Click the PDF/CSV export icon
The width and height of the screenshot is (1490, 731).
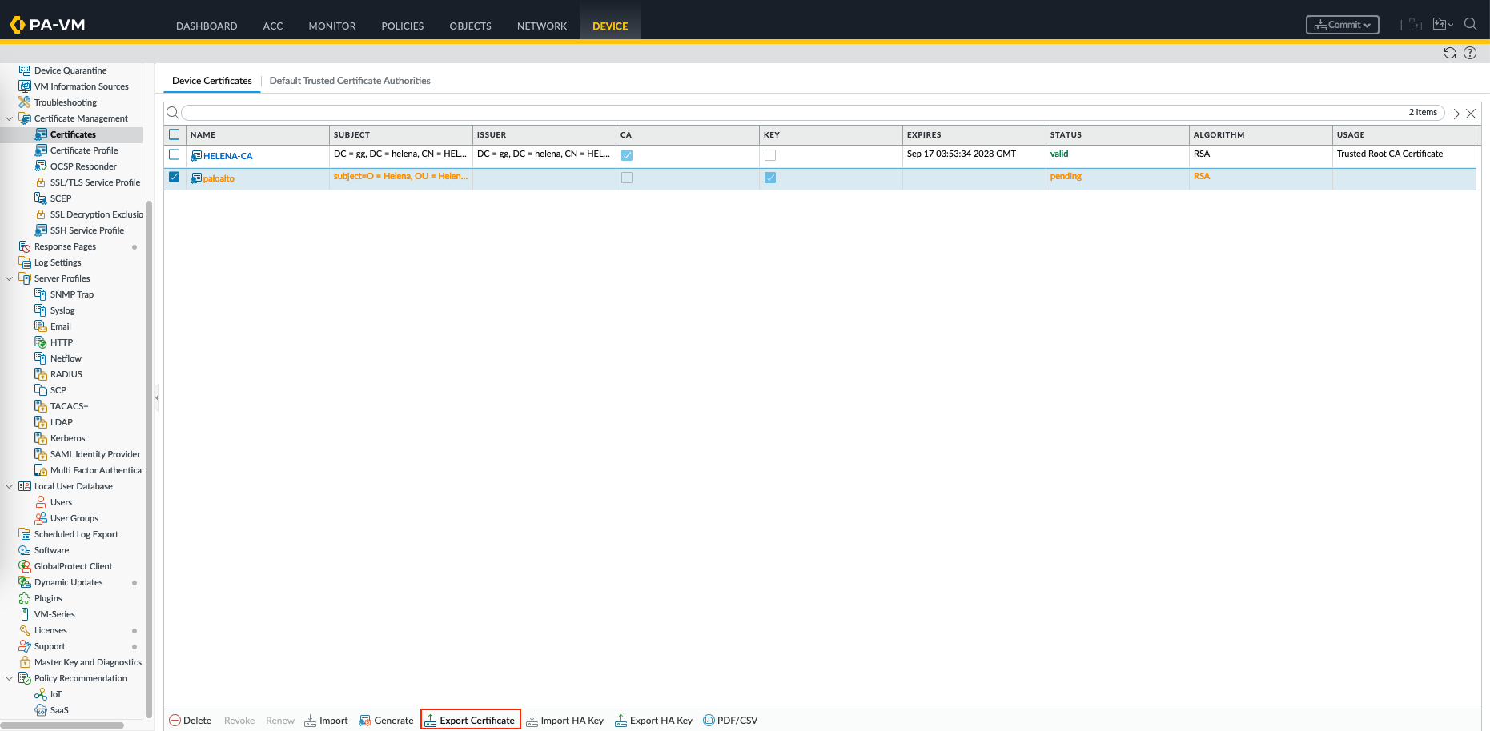click(x=709, y=721)
